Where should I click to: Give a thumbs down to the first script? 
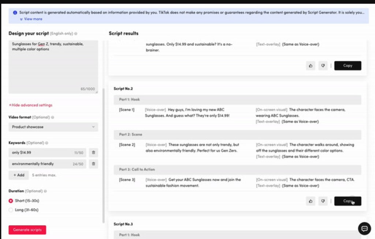coord(323,65)
